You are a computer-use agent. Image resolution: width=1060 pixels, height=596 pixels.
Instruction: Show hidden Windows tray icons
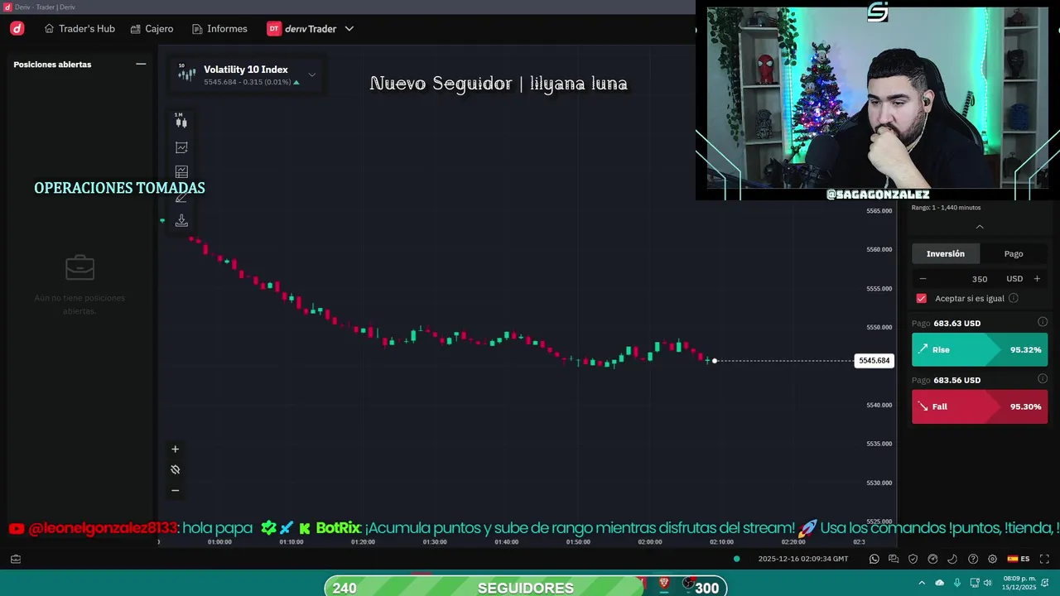922,583
